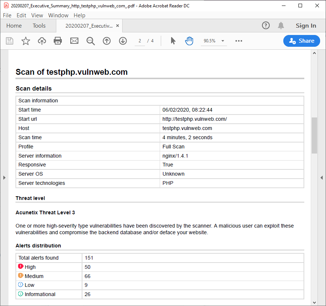The image size is (326, 306).
Task: Click the orange Medium severity icon
Action: click(x=21, y=275)
